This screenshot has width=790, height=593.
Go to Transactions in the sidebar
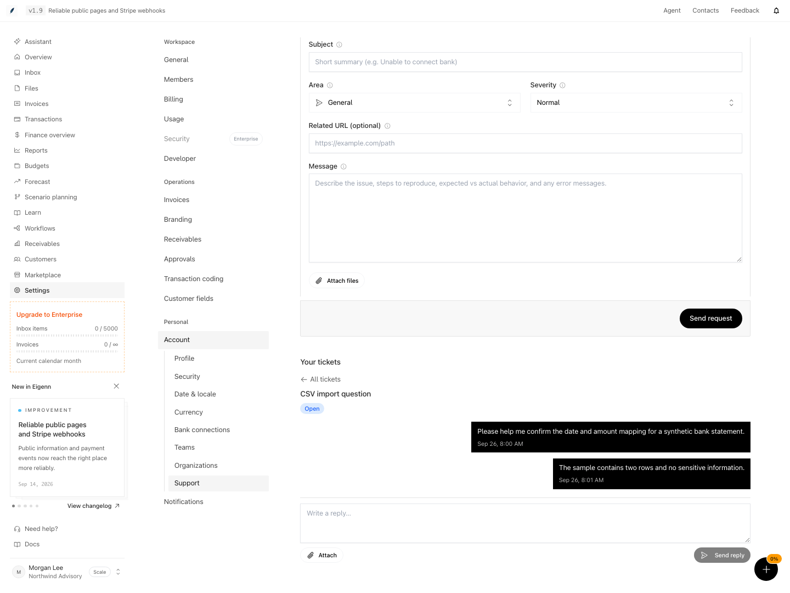click(x=67, y=119)
